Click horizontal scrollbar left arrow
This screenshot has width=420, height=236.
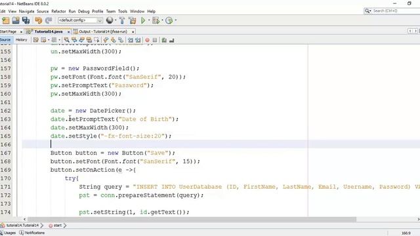click(24, 219)
